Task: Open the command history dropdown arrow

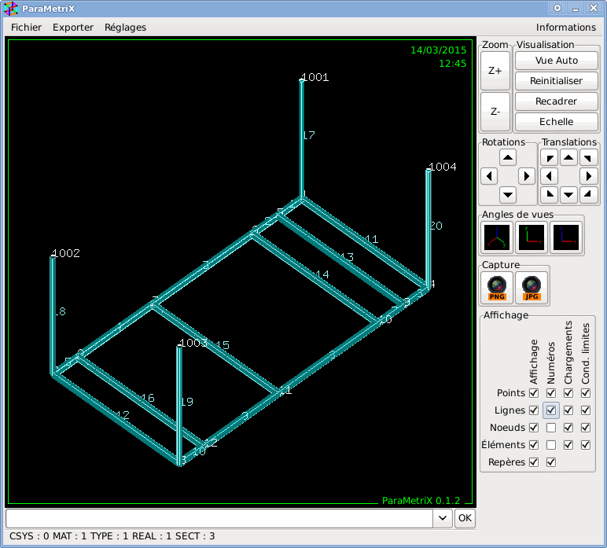Action: coord(443,518)
